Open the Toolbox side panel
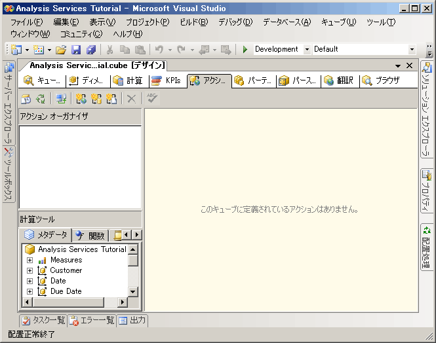 click(x=9, y=174)
